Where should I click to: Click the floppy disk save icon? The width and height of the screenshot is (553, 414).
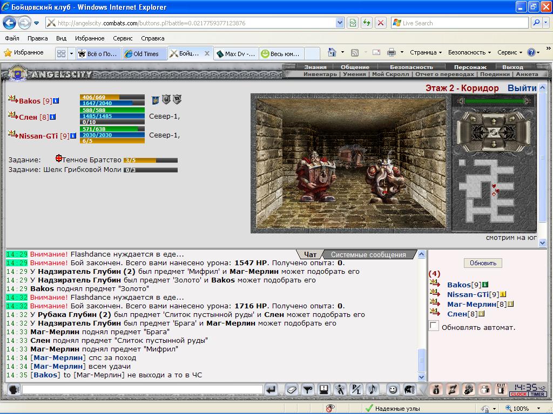324,390
